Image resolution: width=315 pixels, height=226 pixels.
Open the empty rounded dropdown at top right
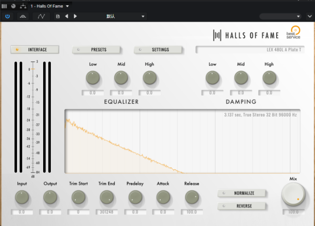pyautogui.click(x=280, y=16)
